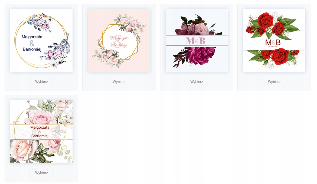Click the red Małgorzata & Bartłomiej names banner
317x184 pixels.
40,132
